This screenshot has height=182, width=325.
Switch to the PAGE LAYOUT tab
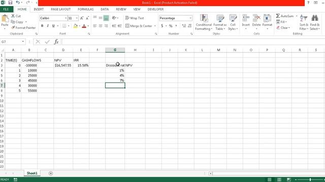pyautogui.click(x=60, y=9)
